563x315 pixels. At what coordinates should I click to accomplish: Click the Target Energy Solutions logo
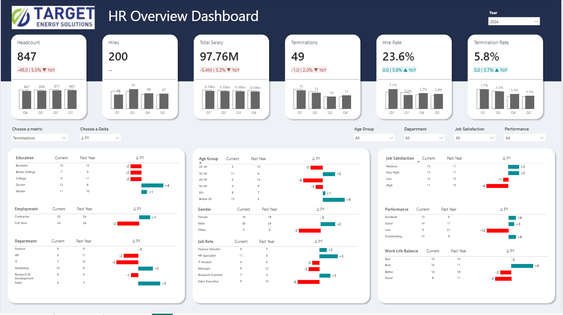click(x=53, y=18)
